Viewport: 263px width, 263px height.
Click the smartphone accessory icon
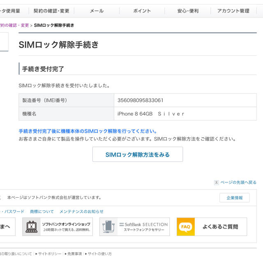coord(108,226)
